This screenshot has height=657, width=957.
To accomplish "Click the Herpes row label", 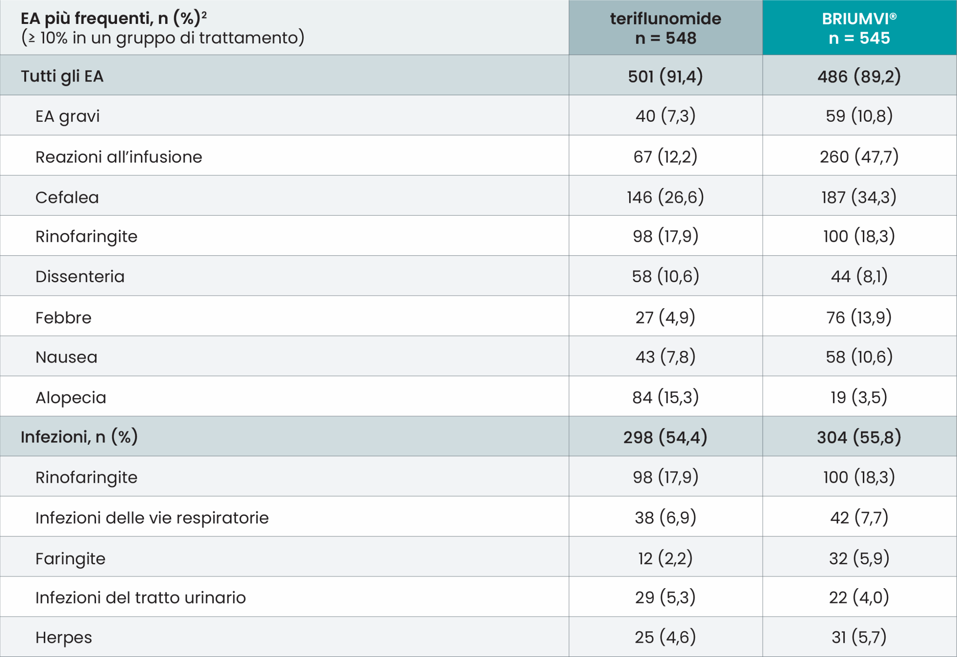I will click(x=64, y=637).
